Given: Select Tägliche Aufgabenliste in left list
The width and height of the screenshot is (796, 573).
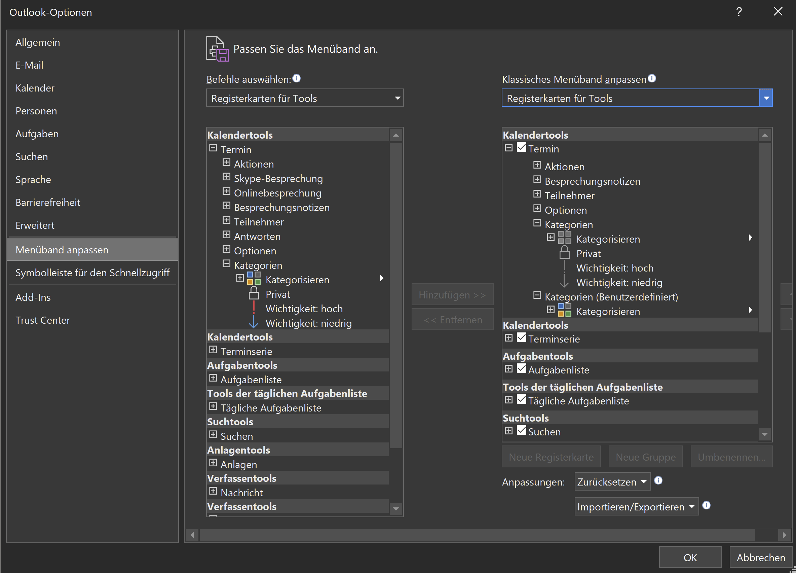Looking at the screenshot, I should click(x=271, y=408).
